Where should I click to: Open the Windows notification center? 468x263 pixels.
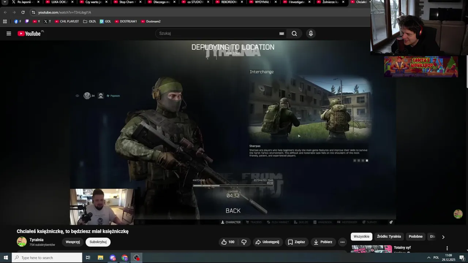[462, 258]
